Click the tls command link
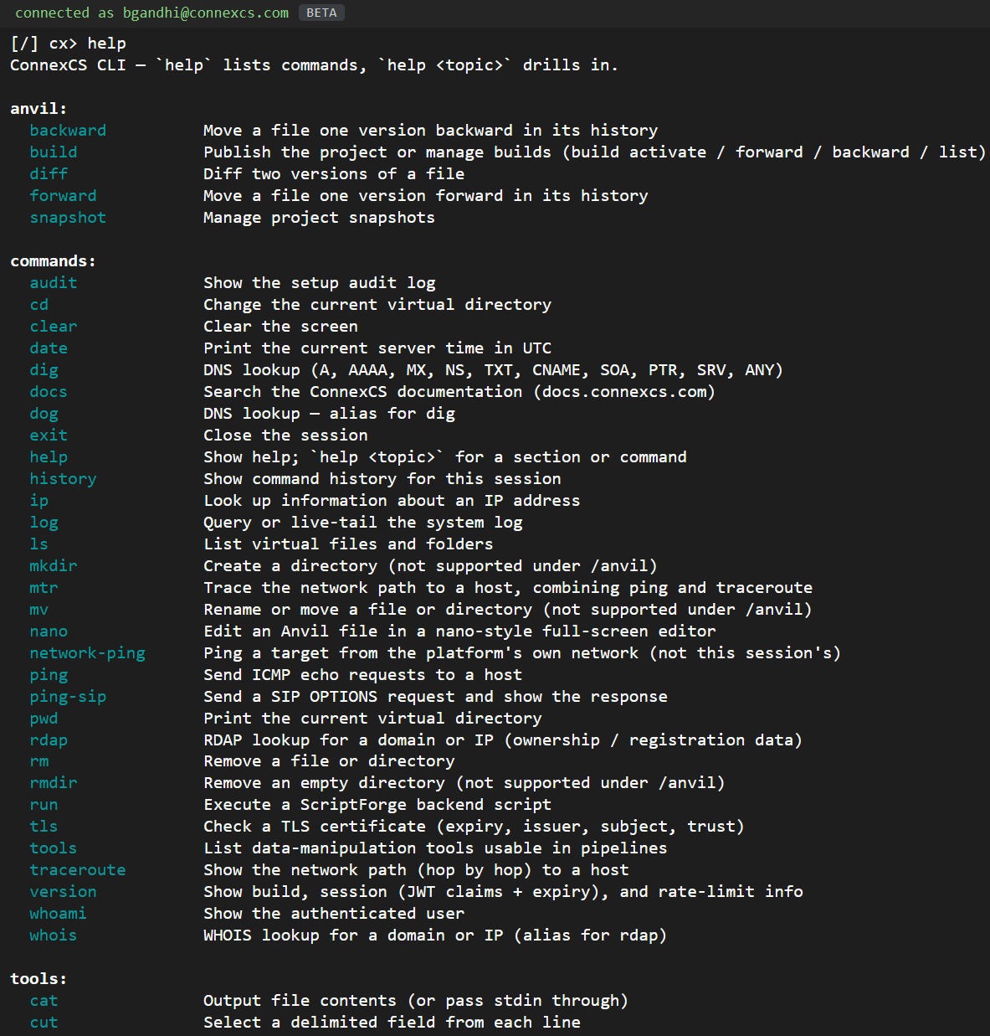The height and width of the screenshot is (1036, 990). click(44, 826)
